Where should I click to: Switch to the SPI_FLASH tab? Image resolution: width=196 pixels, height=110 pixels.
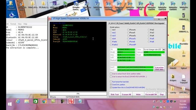click(x=141, y=23)
